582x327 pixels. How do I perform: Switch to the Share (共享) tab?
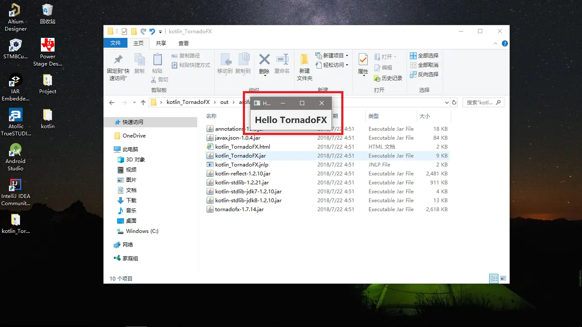[161, 43]
